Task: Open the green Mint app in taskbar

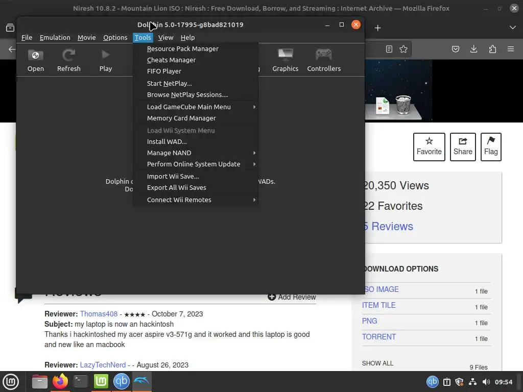Action: (101, 381)
